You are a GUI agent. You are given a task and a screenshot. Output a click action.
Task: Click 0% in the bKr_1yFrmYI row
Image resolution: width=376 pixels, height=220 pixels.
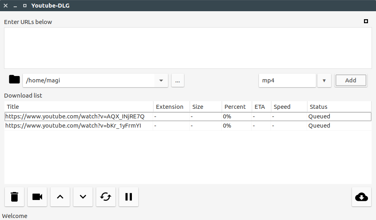pos(227,126)
